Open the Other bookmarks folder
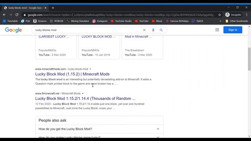The width and height of the screenshot is (251, 141). (x=237, y=21)
